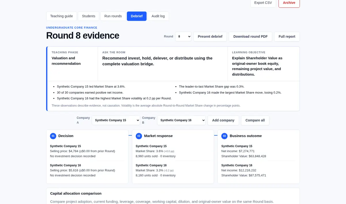Screen dimensions: 346x204
Task: Click the Undergraduate Core Finance label
Action: pos(72,28)
